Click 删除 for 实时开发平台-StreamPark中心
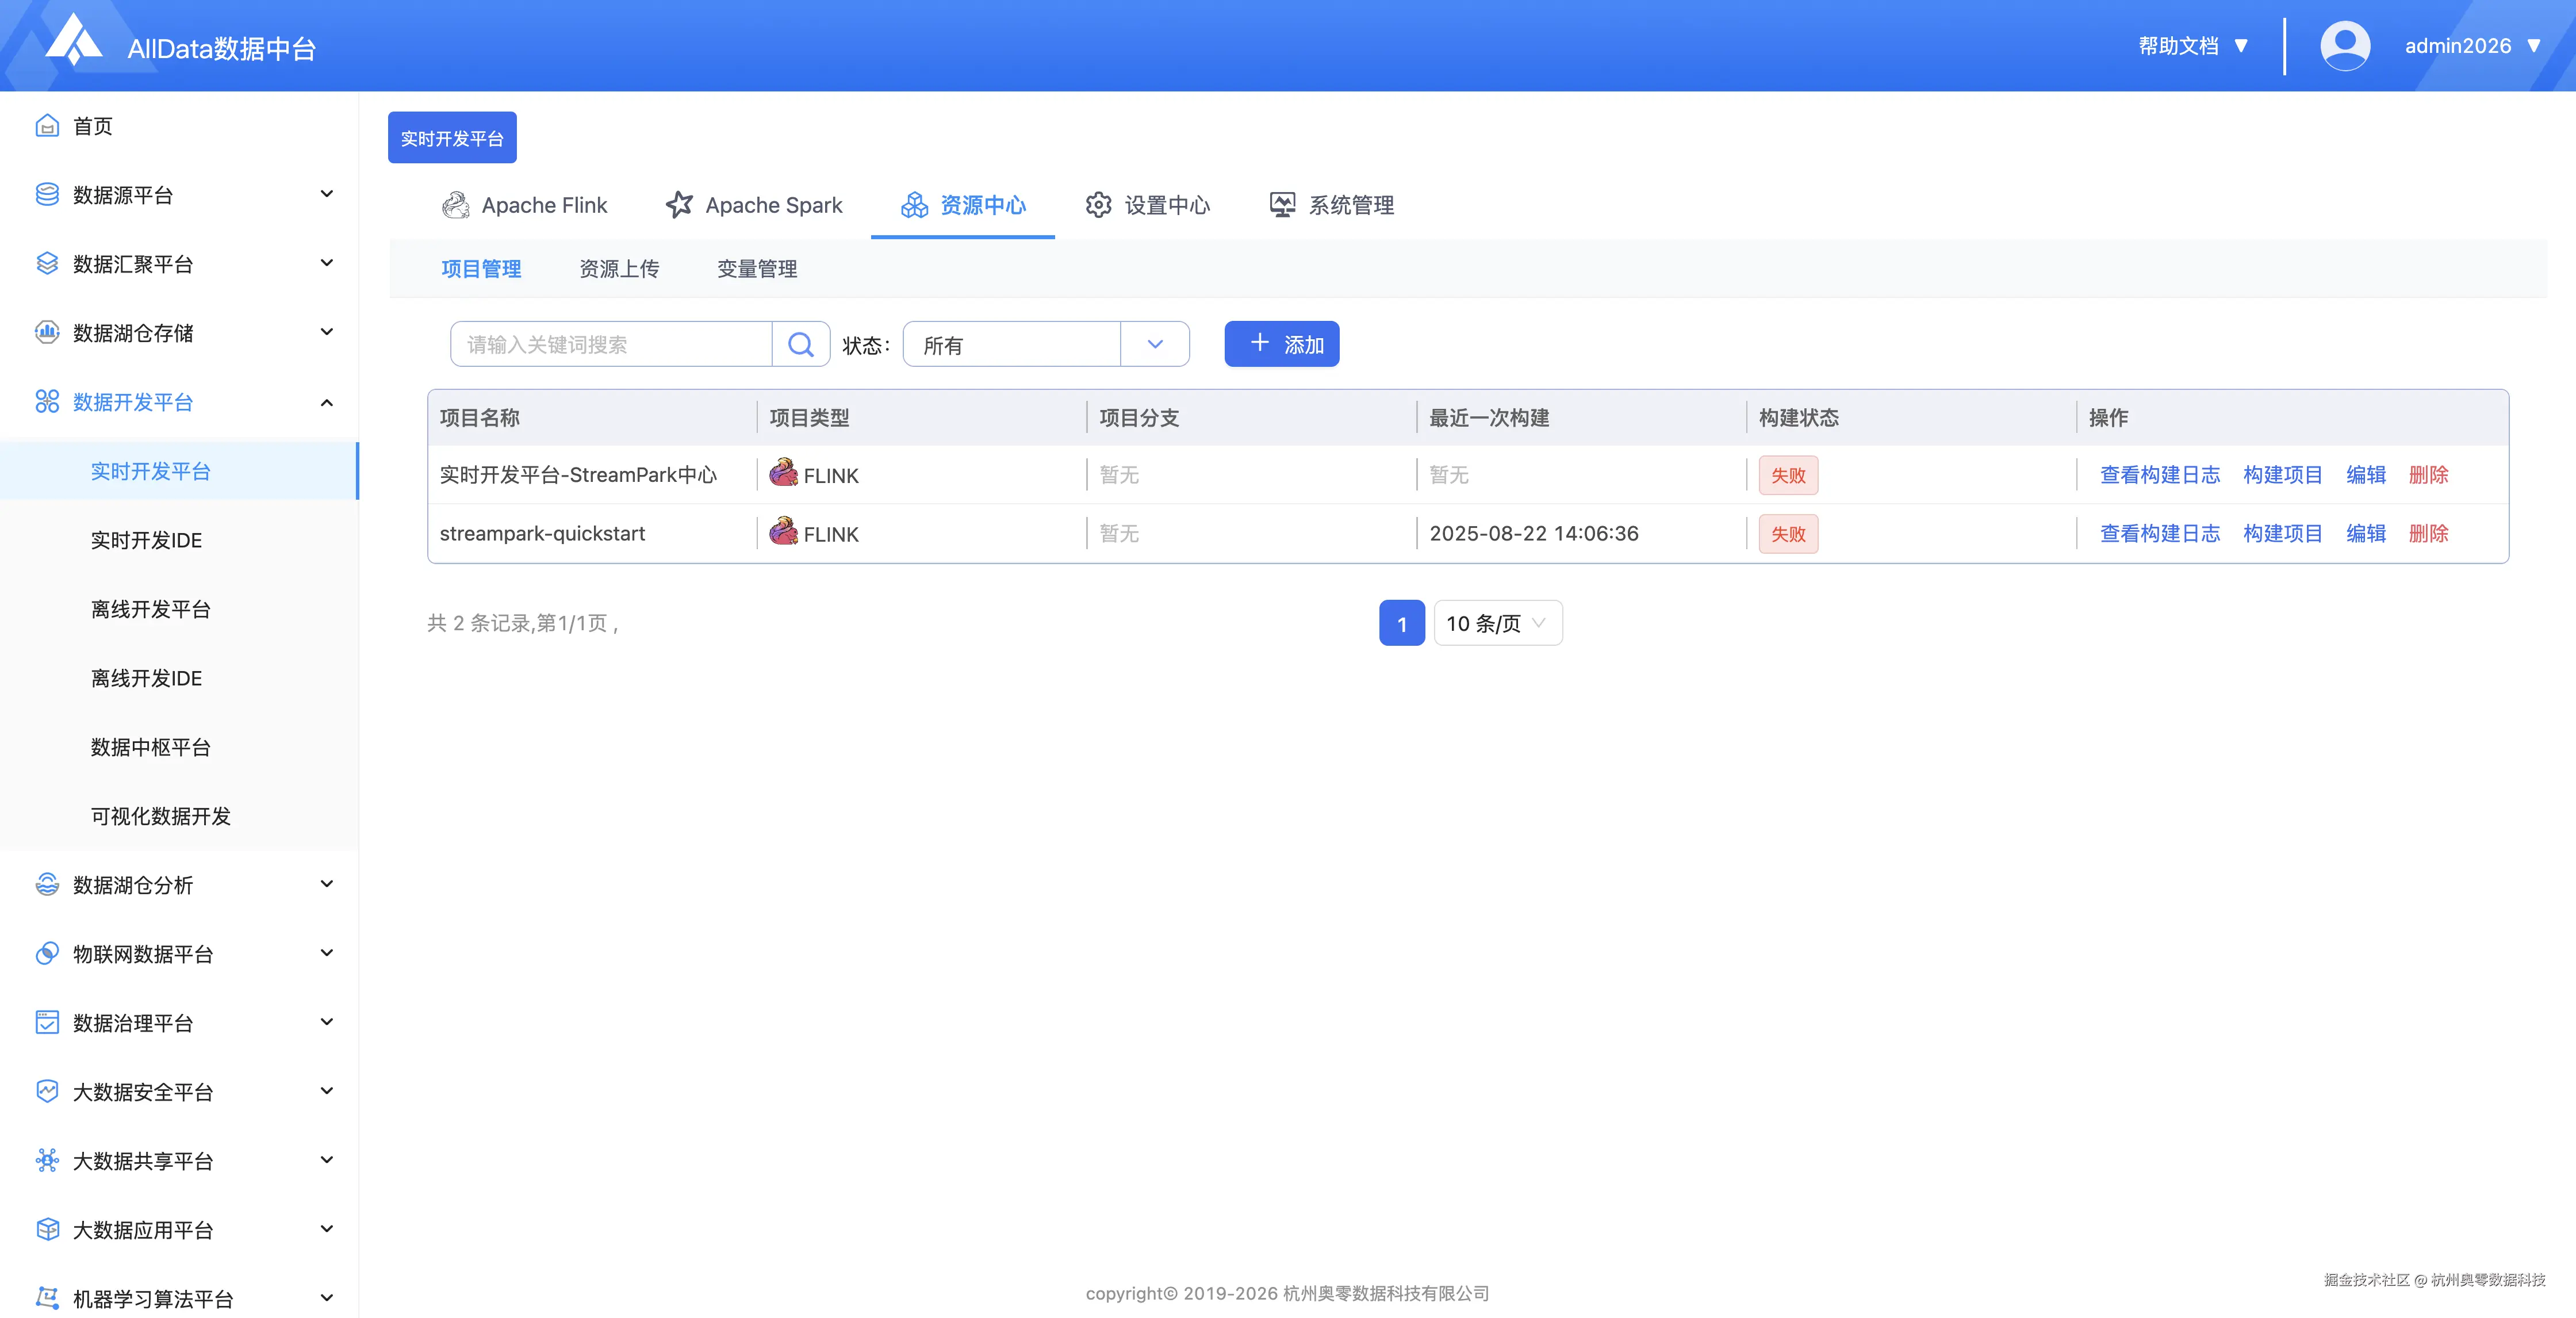 (2429, 474)
